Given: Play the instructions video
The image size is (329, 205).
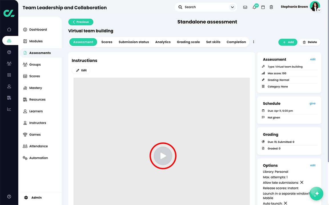Looking at the screenshot, I should (x=163, y=156).
